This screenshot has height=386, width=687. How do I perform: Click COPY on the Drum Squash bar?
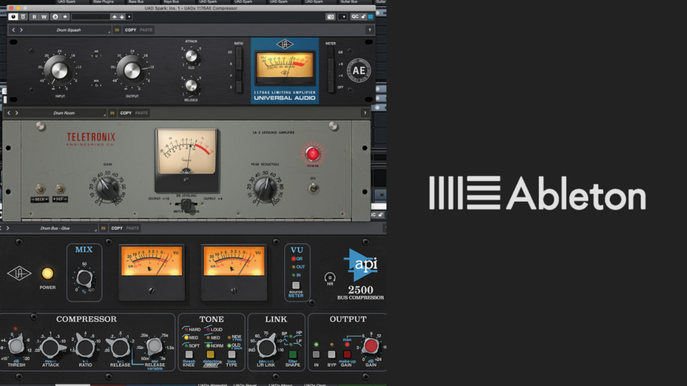point(131,30)
